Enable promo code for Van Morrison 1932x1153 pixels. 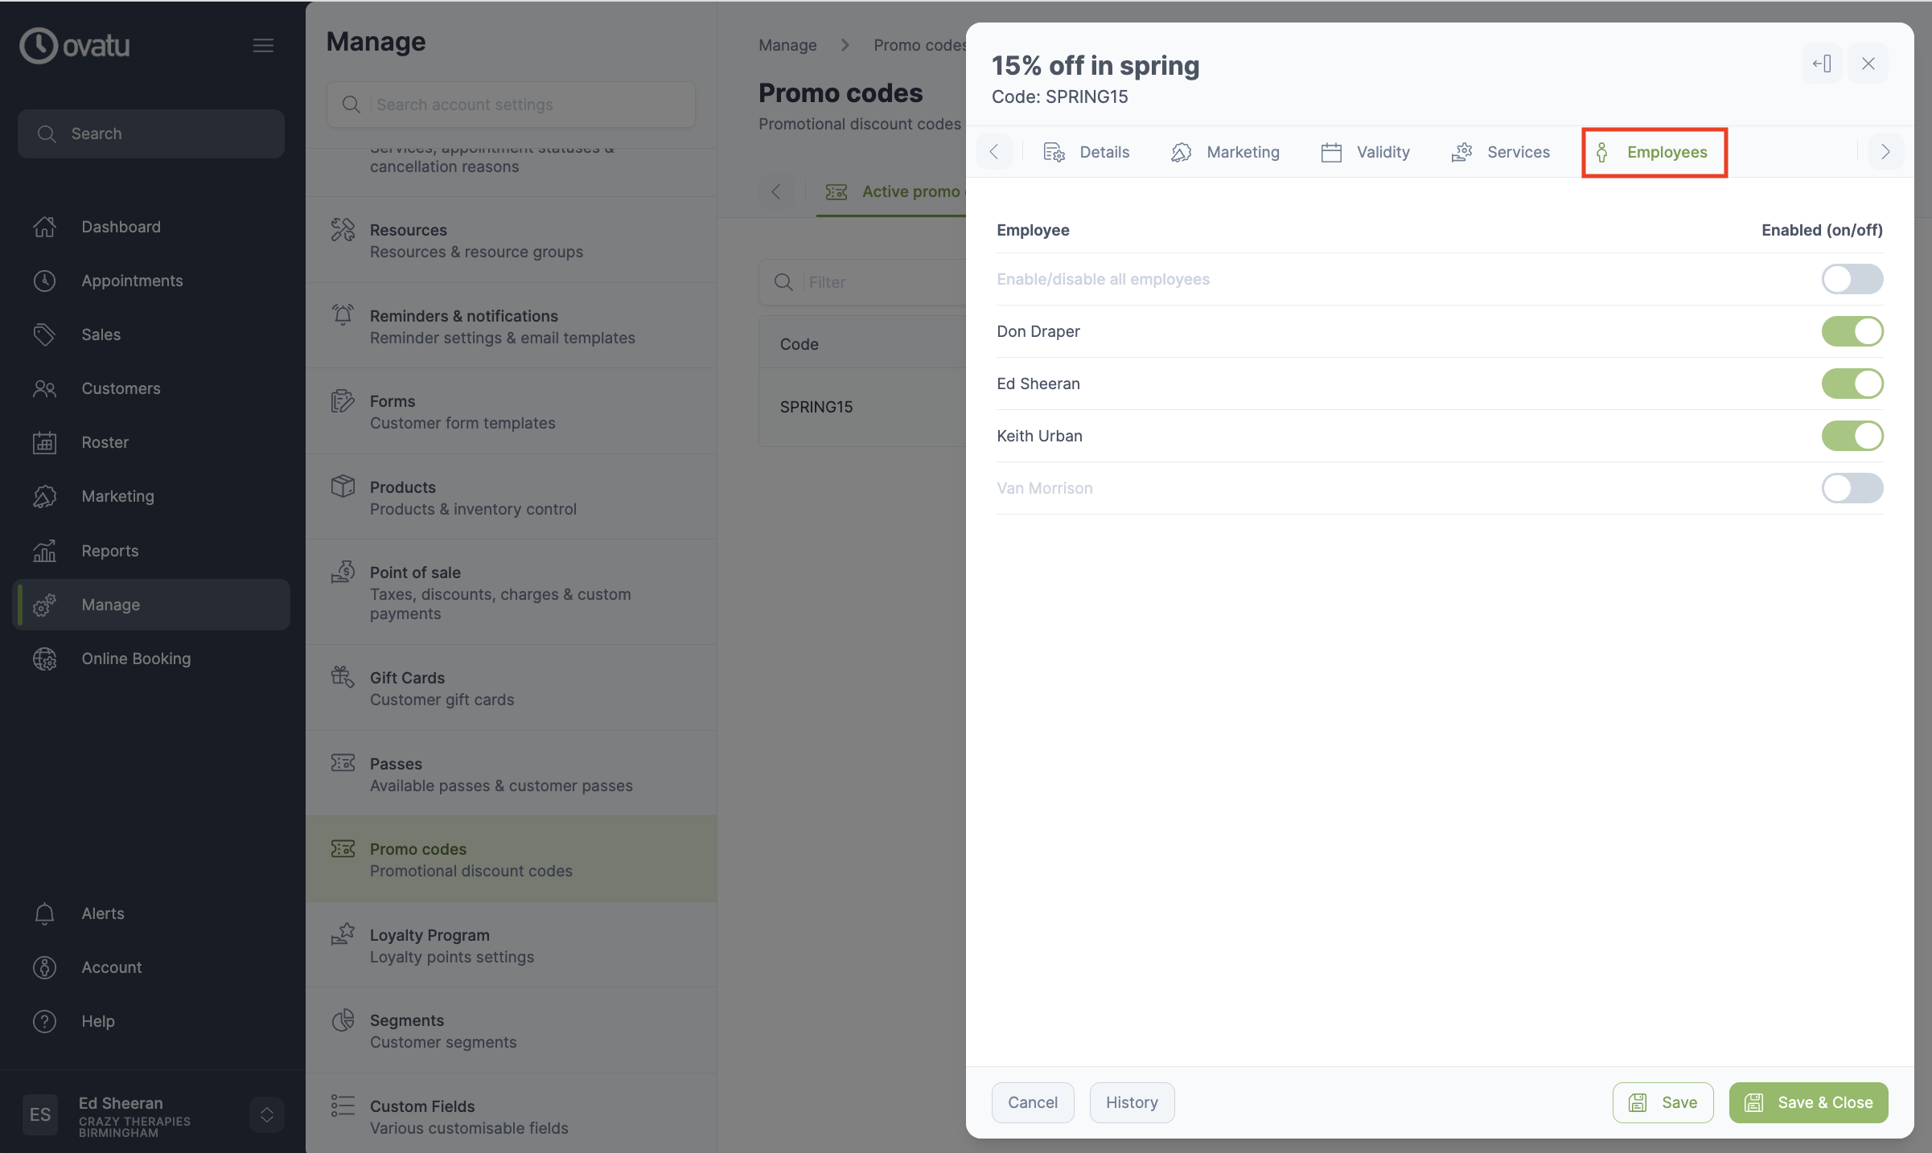[1852, 488]
